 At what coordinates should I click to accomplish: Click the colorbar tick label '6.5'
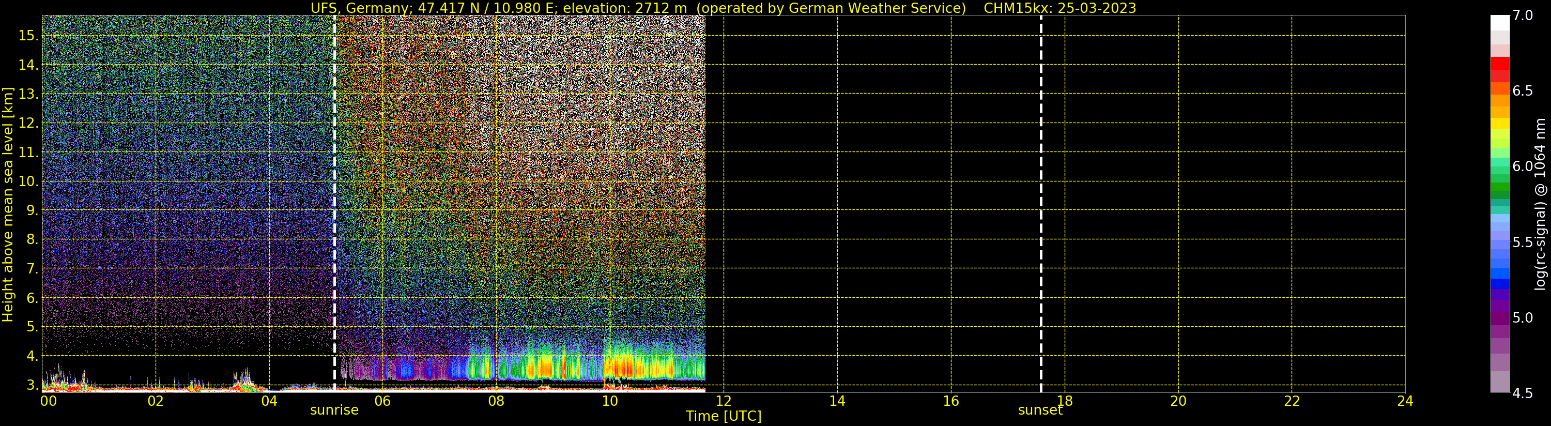(1522, 91)
